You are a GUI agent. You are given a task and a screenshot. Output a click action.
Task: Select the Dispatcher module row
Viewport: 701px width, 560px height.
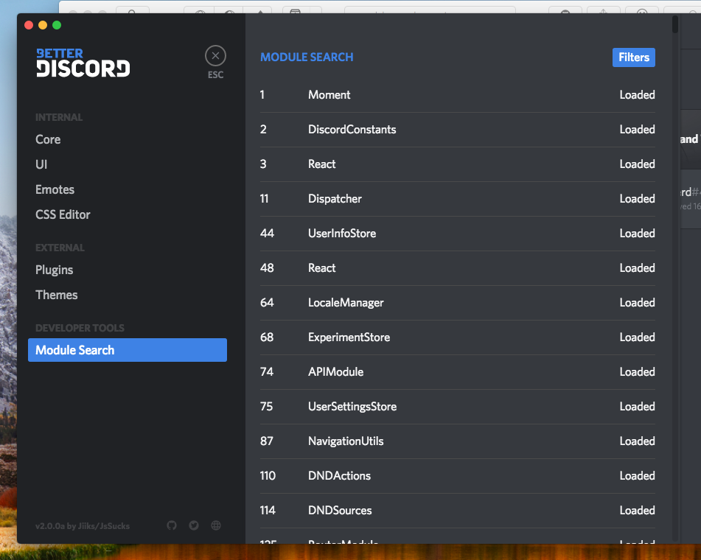coord(457,199)
